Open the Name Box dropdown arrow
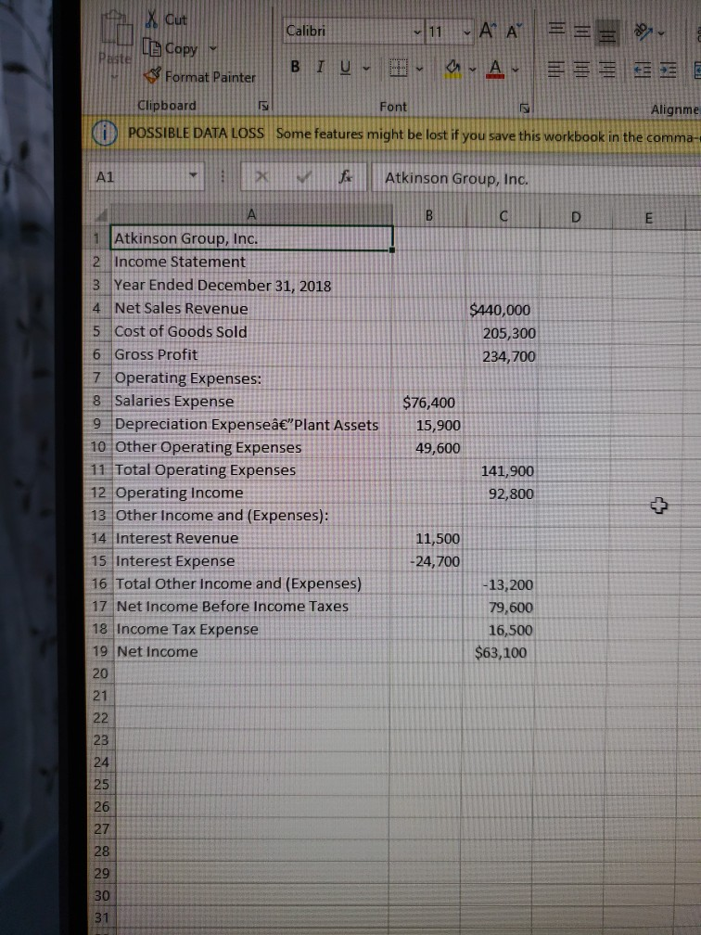This screenshot has height=935, width=701. point(193,176)
